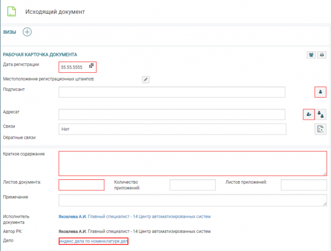The height and width of the screenshot is (251, 331).
Task: Click the Краткое содержание text area
Action: click(192, 163)
